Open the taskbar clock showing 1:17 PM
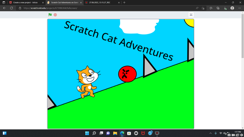The width and height of the screenshot is (244, 137). pyautogui.click(x=238, y=132)
